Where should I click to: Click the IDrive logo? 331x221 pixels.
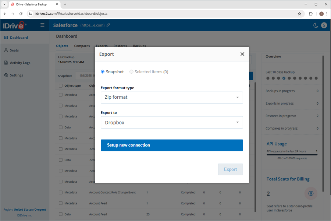point(14,25)
